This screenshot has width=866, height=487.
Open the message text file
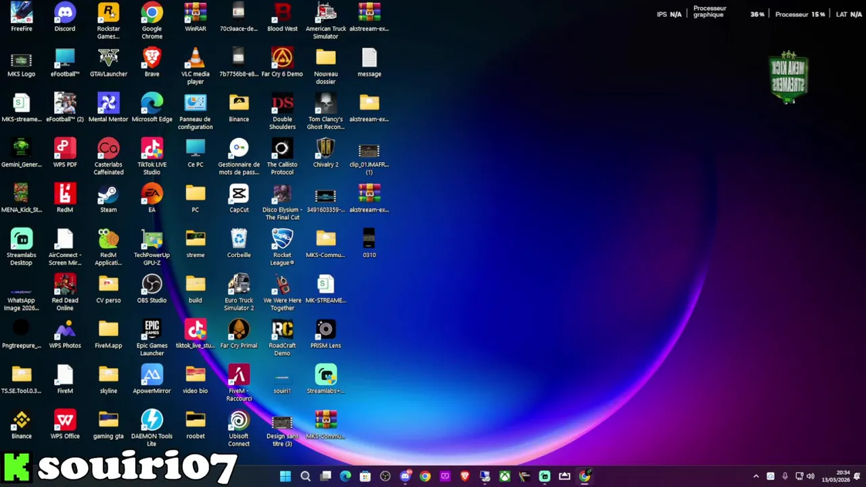[369, 62]
